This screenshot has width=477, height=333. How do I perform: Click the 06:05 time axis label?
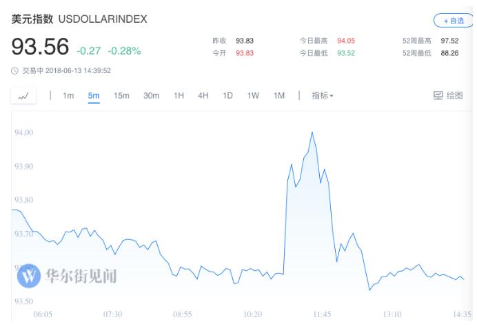pos(43,314)
